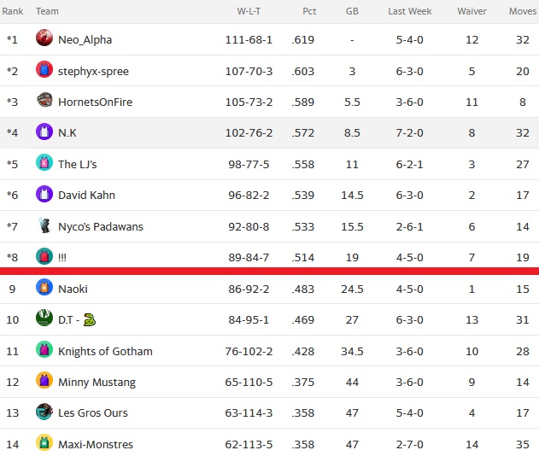Sort by the GB column header
The height and width of the screenshot is (456, 539).
point(352,11)
